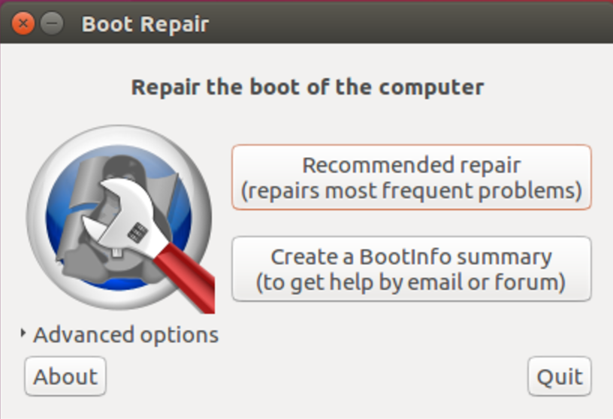Quit Boot Repair
613x419 pixels.
[x=560, y=376]
